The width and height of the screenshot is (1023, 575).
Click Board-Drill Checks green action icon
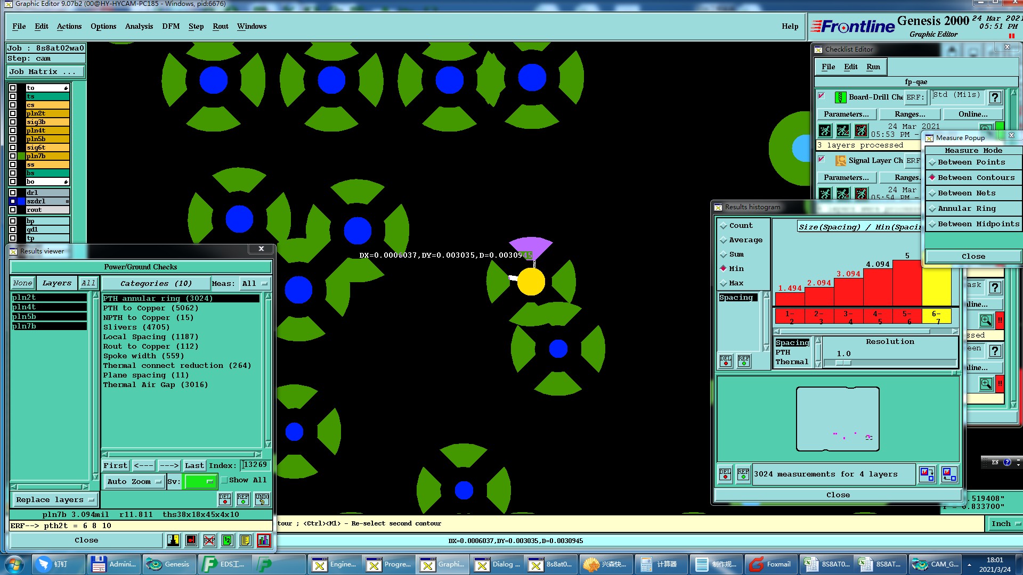click(x=840, y=97)
